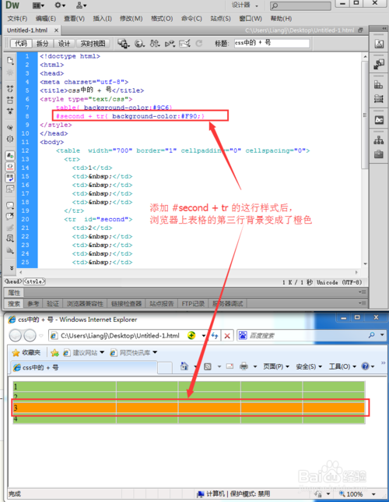Select the 浏览器兼容性 results tab

[x=85, y=303]
